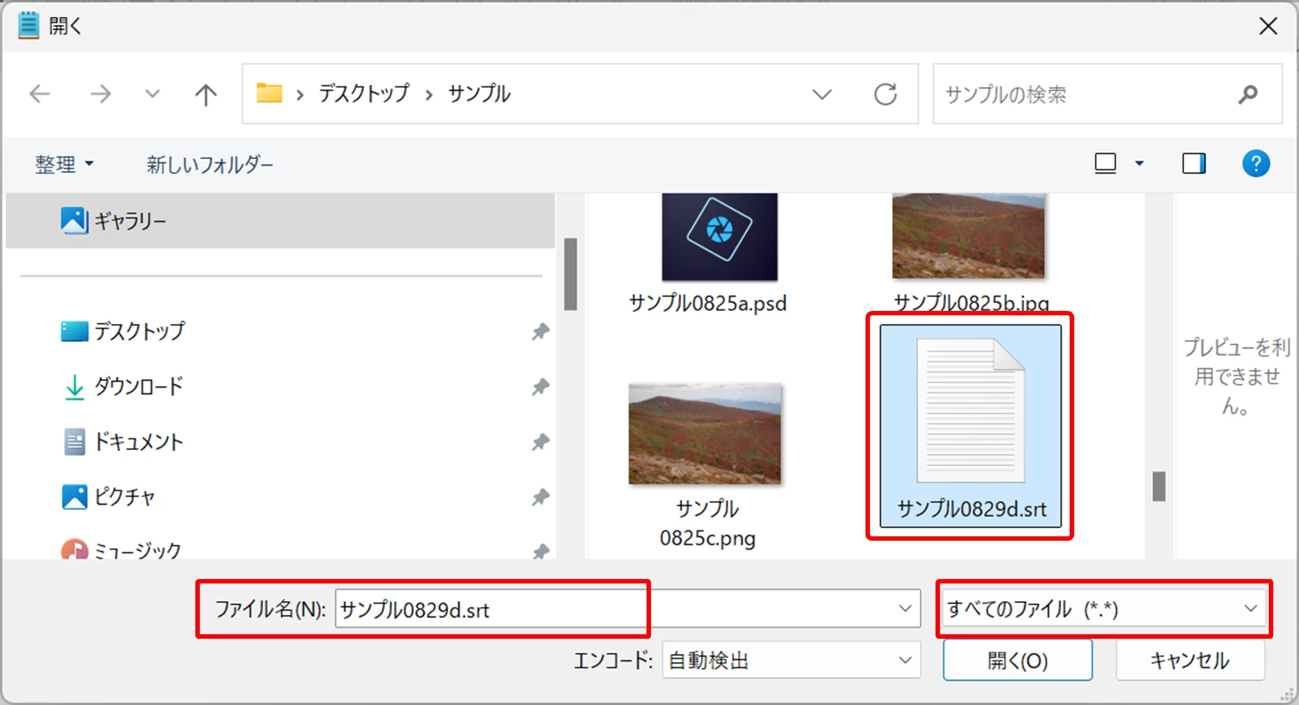
Task: Refresh the folder view
Action: coord(885,94)
